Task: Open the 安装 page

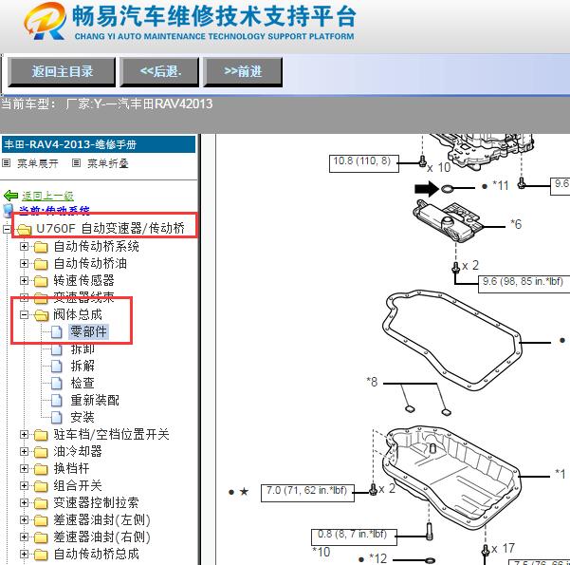Action: [x=83, y=418]
